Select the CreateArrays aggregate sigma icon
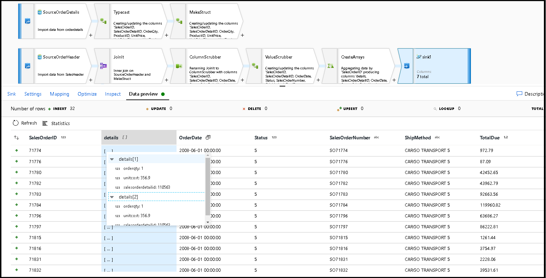This screenshot has width=546, height=278. coord(330,66)
